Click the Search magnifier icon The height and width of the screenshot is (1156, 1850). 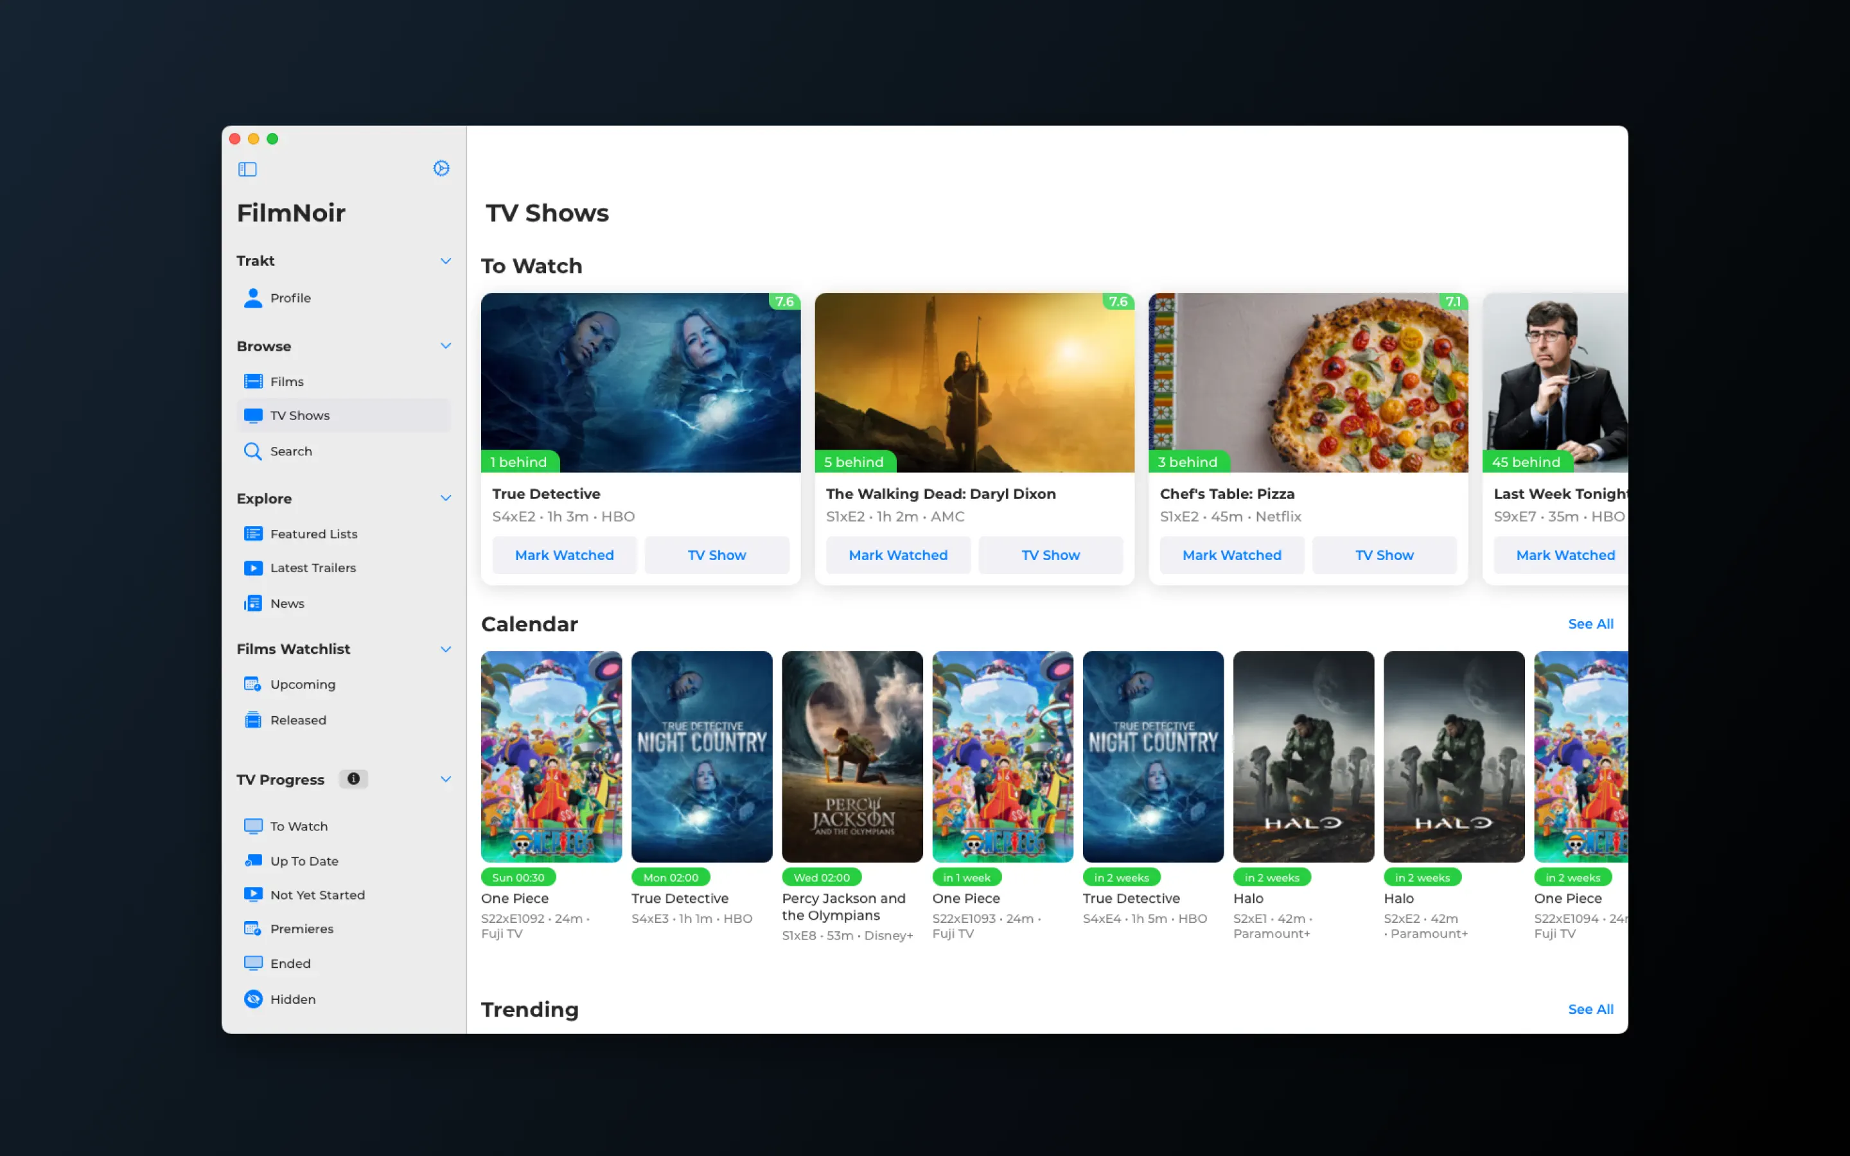click(x=253, y=451)
